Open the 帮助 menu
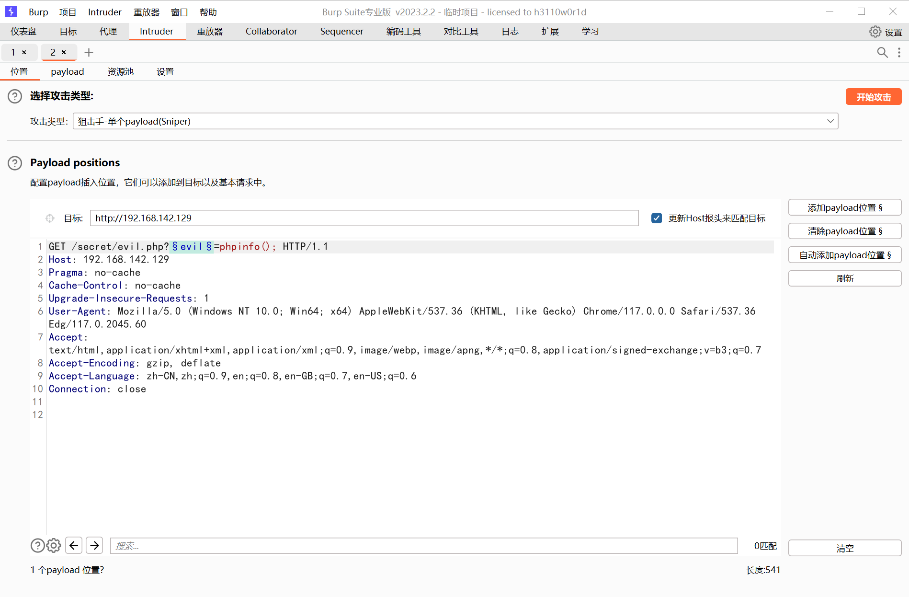Screen dimensions: 909x597 tap(208, 12)
